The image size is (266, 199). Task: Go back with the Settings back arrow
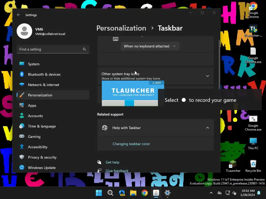pos(19,15)
